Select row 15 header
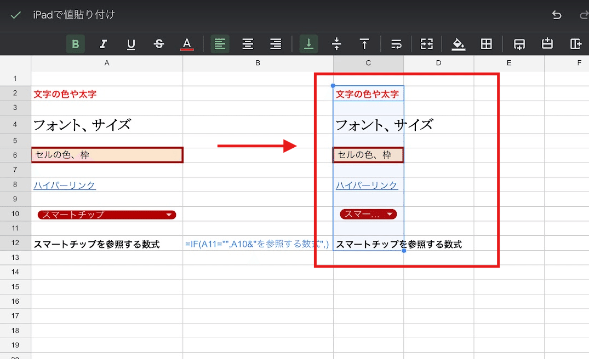Viewport: 589px width, 359px height. pyautogui.click(x=15, y=287)
